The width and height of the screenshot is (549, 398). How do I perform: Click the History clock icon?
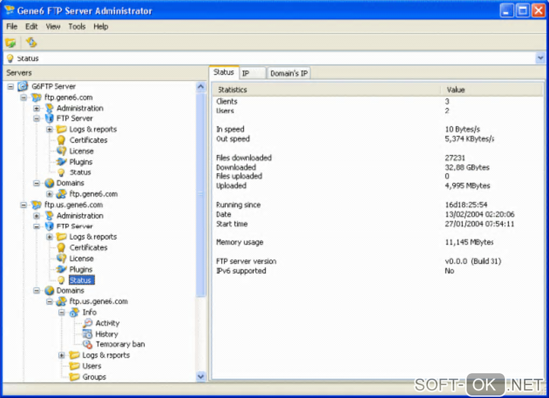click(87, 334)
